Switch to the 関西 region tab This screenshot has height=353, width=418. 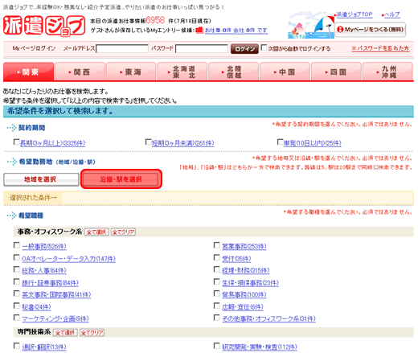pos(80,72)
